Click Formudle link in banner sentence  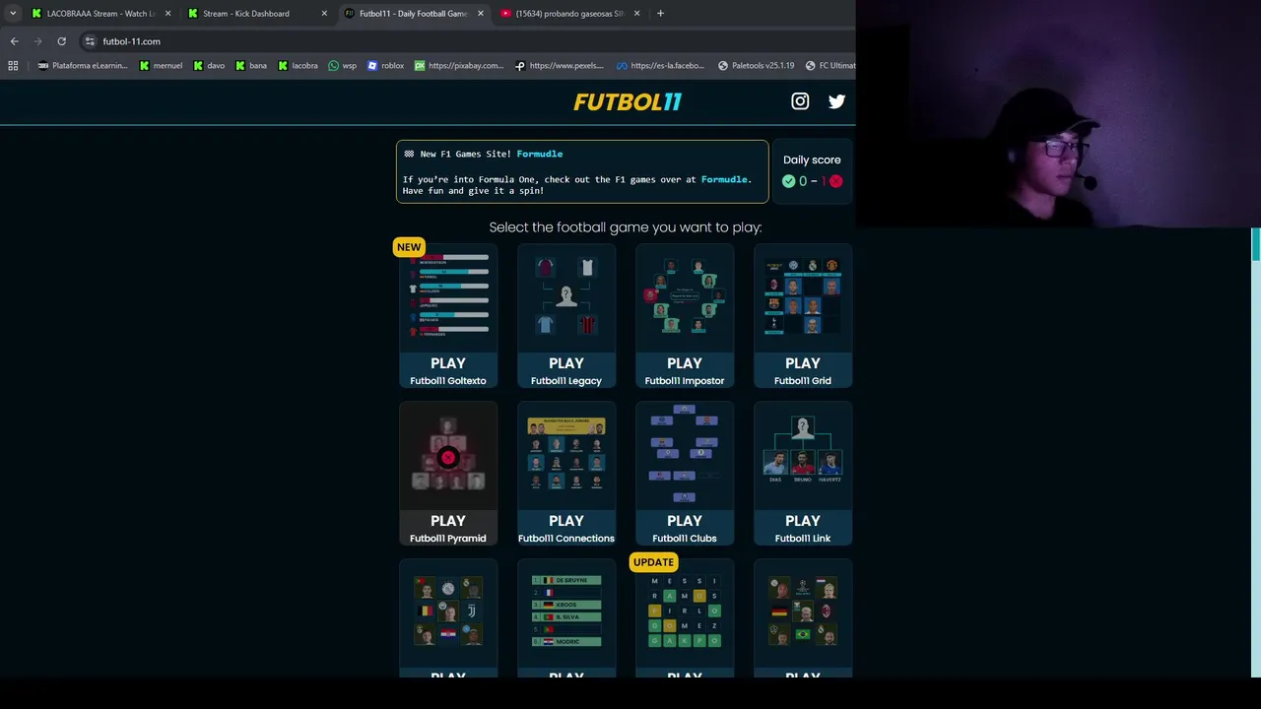click(724, 179)
